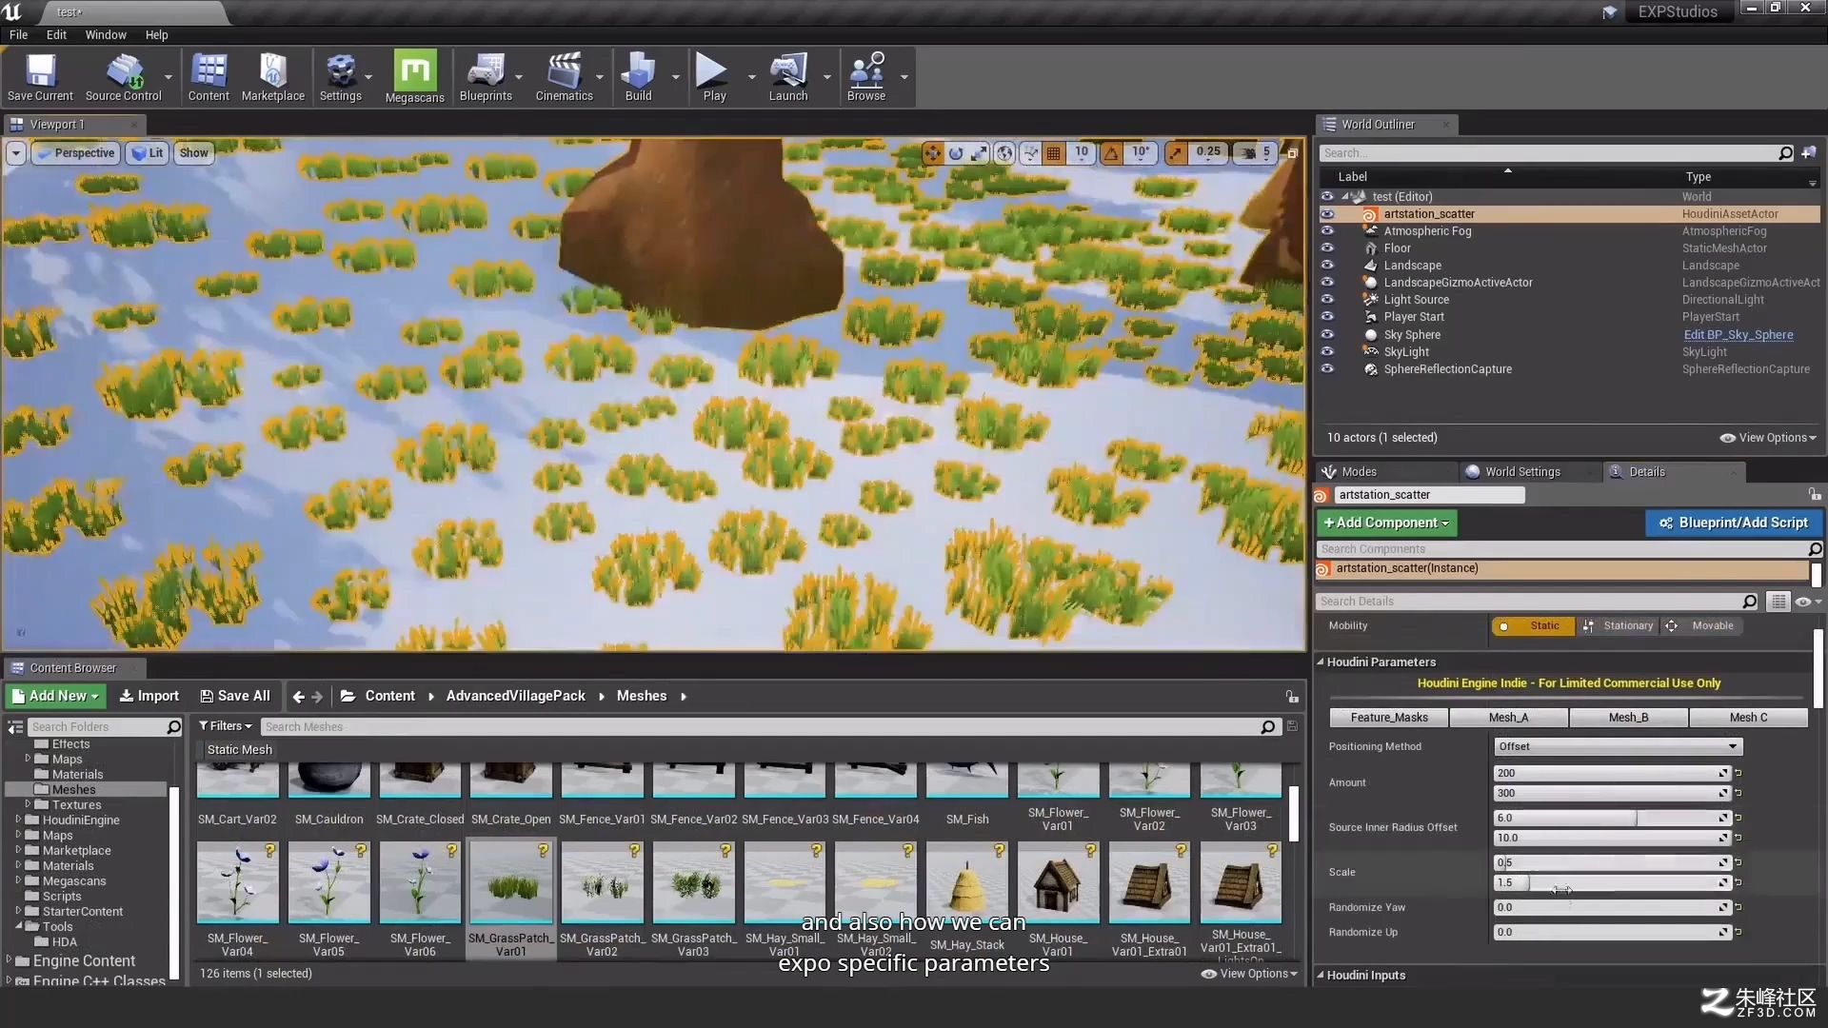Open the Content toolbar icon
The width and height of the screenshot is (1828, 1028).
click(x=209, y=77)
